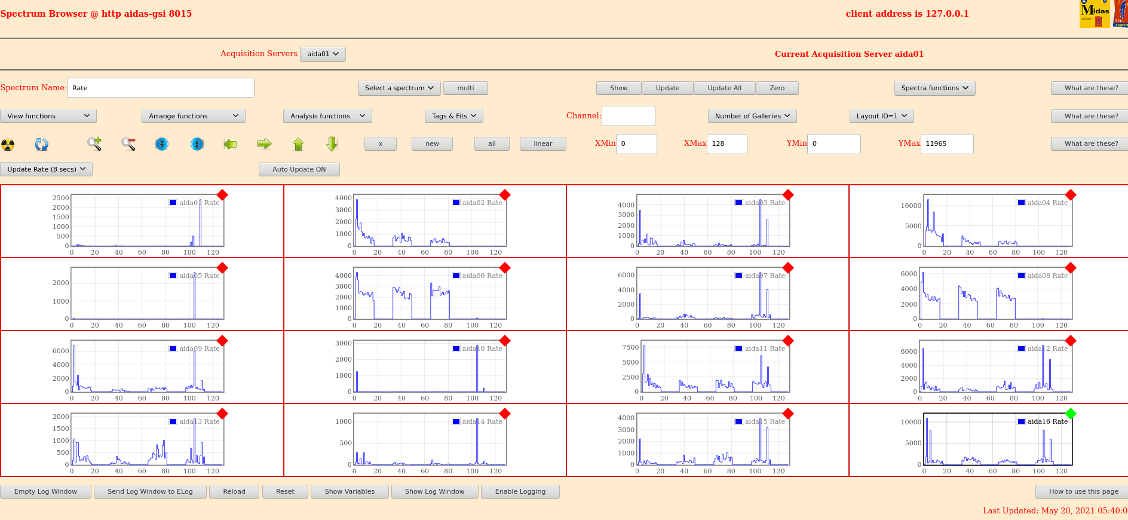Image resolution: width=1128 pixels, height=520 pixels.
Task: Click the Spectrum Name input field
Action: (160, 88)
